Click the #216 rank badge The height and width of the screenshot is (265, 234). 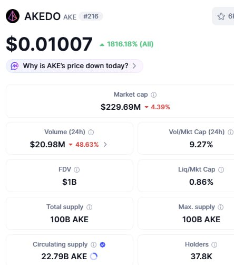click(91, 16)
